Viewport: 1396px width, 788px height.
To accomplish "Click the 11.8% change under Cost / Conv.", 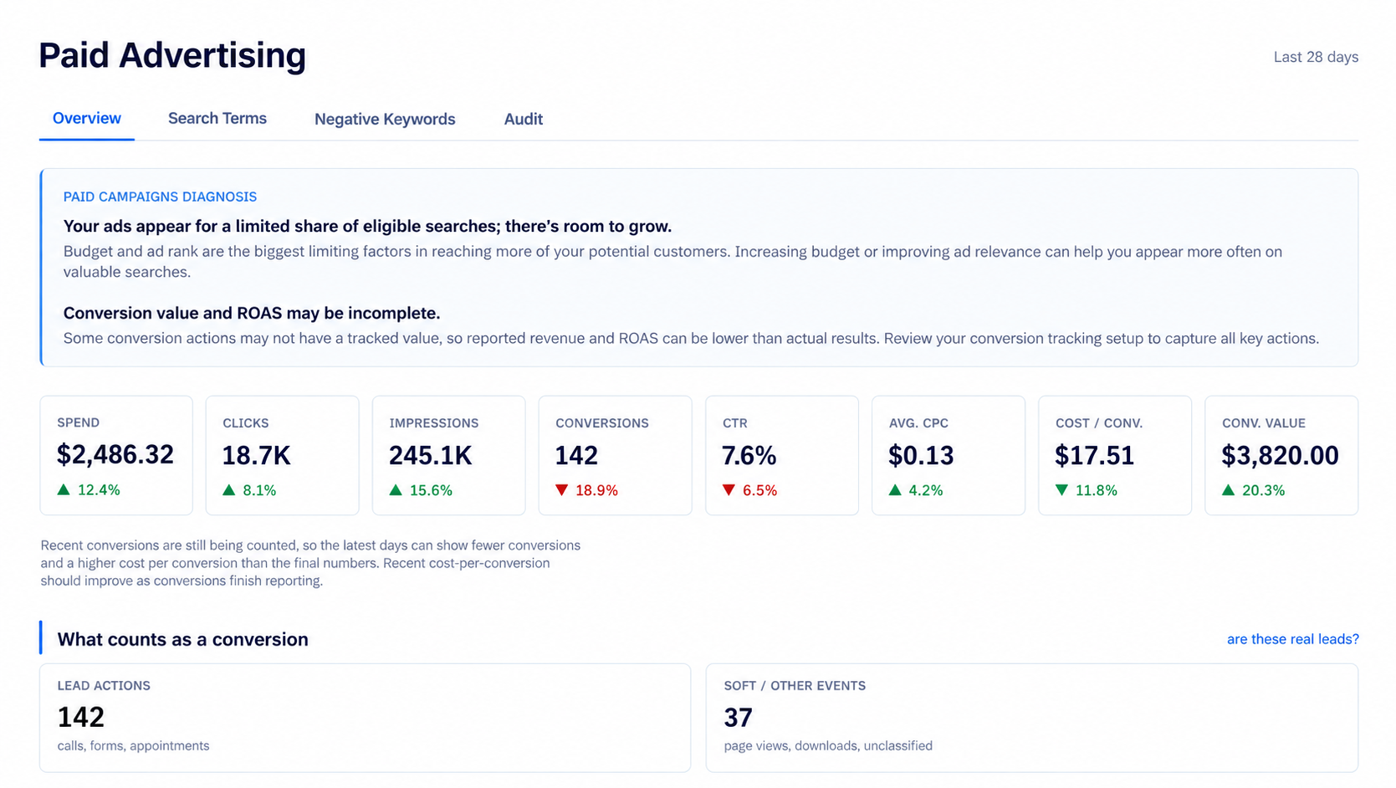I will tap(1096, 490).
